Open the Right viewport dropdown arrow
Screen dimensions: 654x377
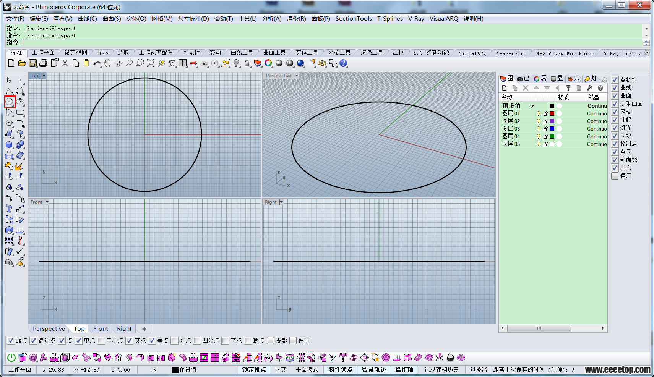[281, 202]
